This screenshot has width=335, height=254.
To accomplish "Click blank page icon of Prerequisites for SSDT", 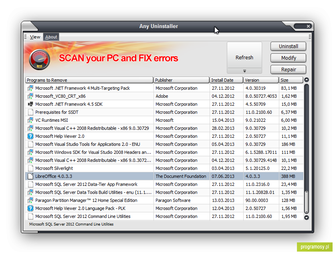I will coord(30,112).
